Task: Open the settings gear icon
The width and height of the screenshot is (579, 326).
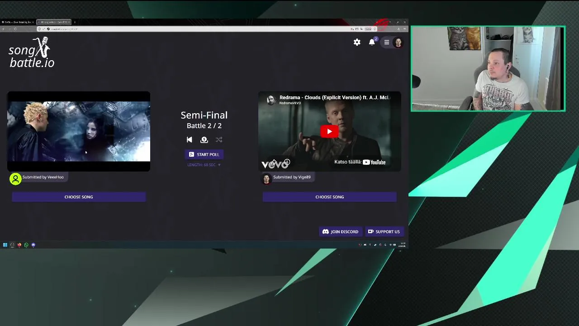Action: pyautogui.click(x=357, y=42)
